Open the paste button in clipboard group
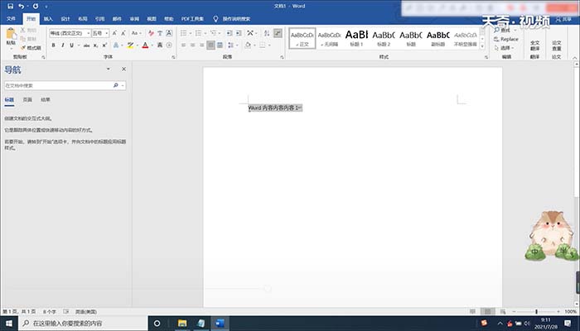 (11, 37)
